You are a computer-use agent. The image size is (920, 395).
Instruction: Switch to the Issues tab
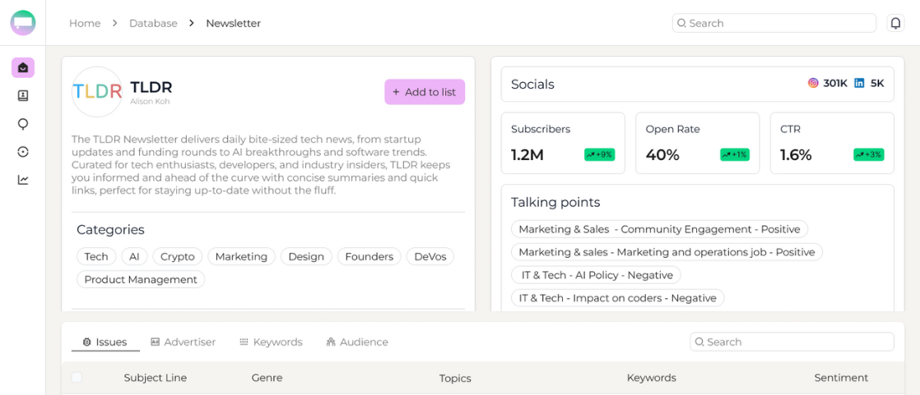[x=105, y=342]
